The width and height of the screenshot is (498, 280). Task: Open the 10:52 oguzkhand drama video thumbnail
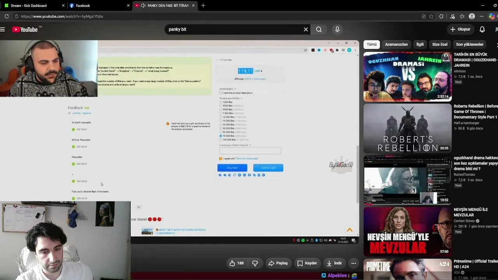(x=407, y=180)
